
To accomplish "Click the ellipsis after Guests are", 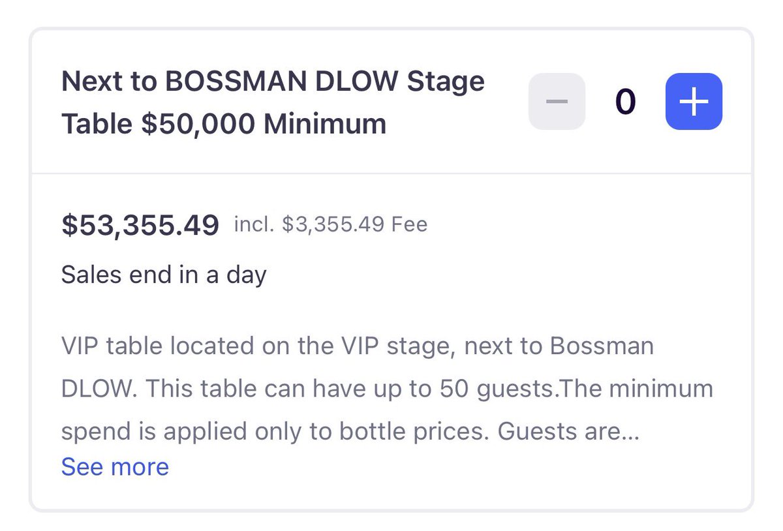I will [x=630, y=431].
